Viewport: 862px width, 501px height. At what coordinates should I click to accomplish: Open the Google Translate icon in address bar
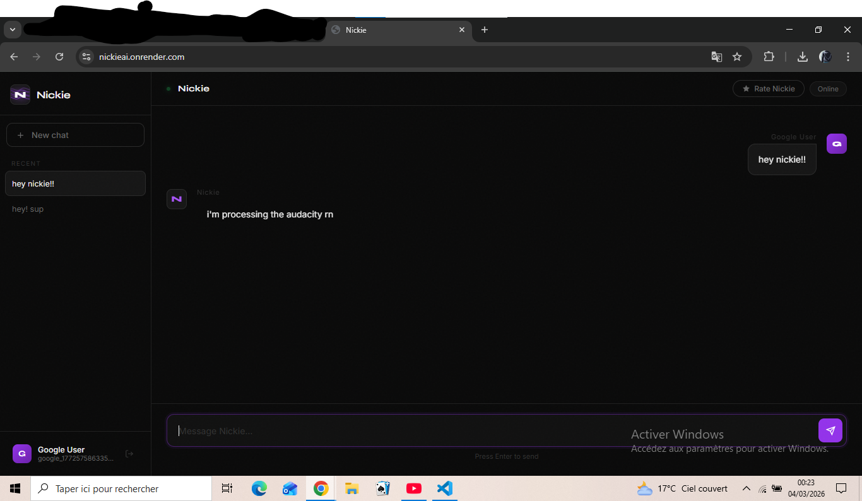(716, 57)
